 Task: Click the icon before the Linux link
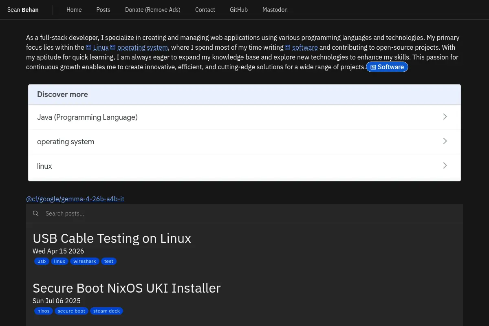pyautogui.click(x=88, y=47)
